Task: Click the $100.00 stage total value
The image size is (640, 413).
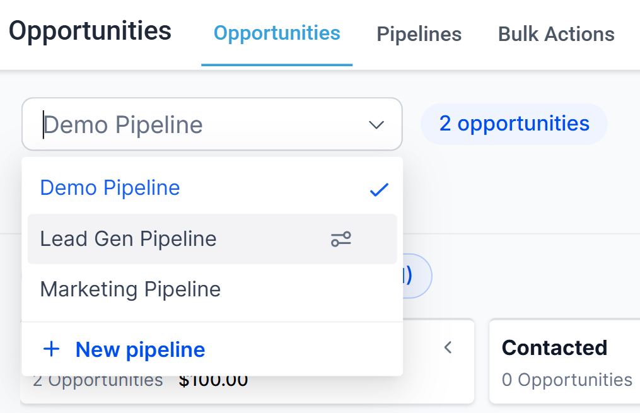Action: pyautogui.click(x=213, y=381)
